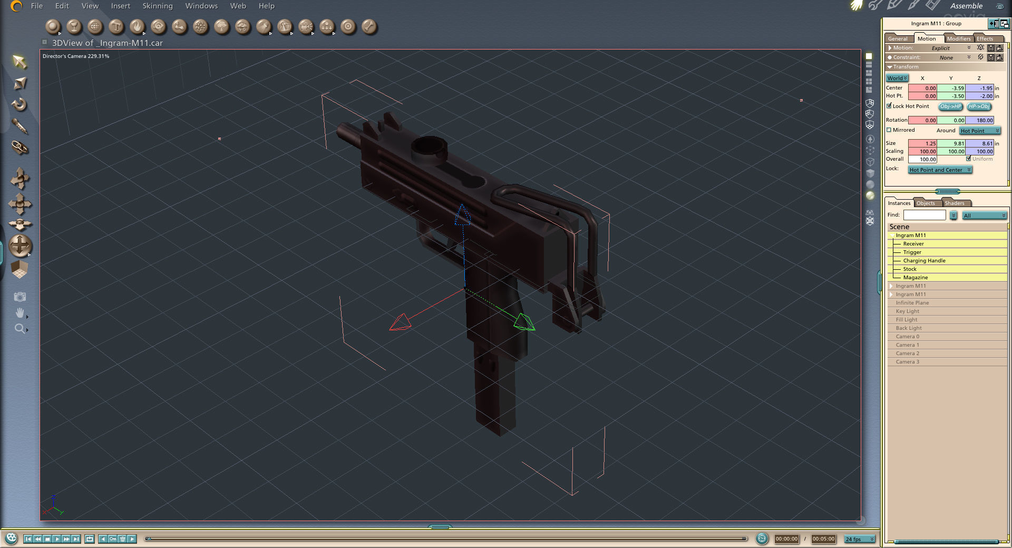Image resolution: width=1012 pixels, height=548 pixels.
Task: Click the Play button in the timeline
Action: click(x=57, y=539)
